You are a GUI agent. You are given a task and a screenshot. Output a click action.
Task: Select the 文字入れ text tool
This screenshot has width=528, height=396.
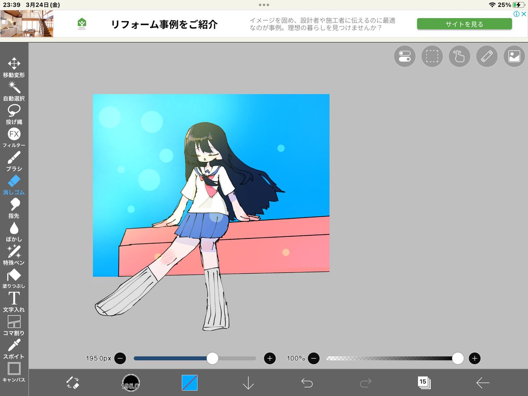pos(14,302)
